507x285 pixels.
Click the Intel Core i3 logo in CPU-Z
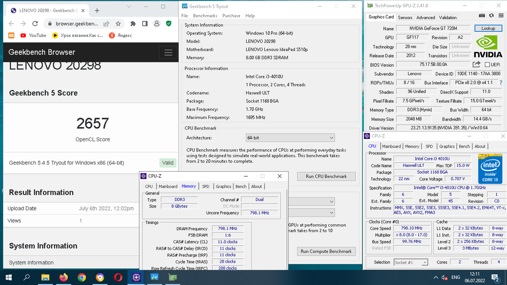click(490, 169)
